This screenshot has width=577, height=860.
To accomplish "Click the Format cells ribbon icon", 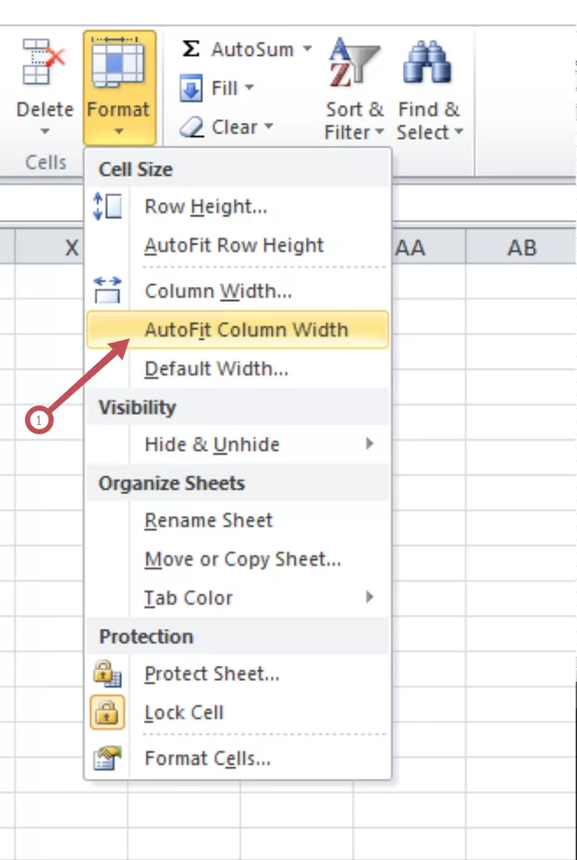I will pos(119,63).
